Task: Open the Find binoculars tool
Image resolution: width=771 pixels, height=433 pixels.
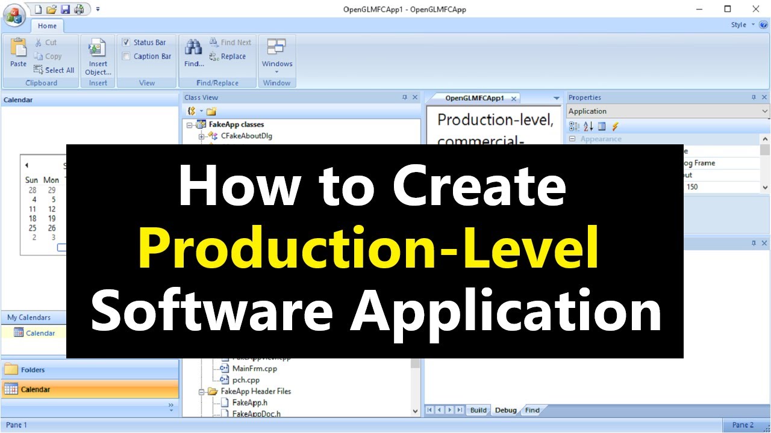Action: coord(194,54)
